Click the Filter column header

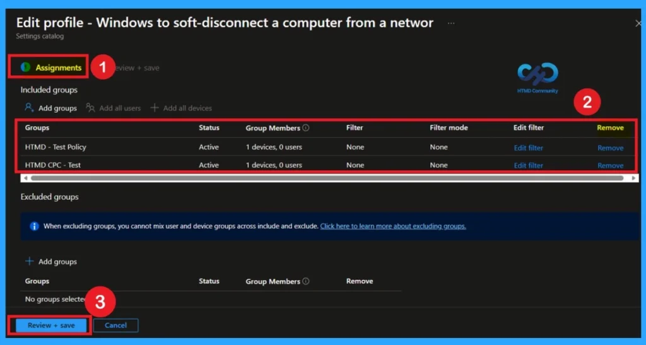click(x=355, y=127)
